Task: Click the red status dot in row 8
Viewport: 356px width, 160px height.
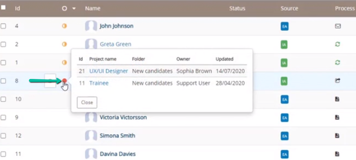Action: click(65, 81)
